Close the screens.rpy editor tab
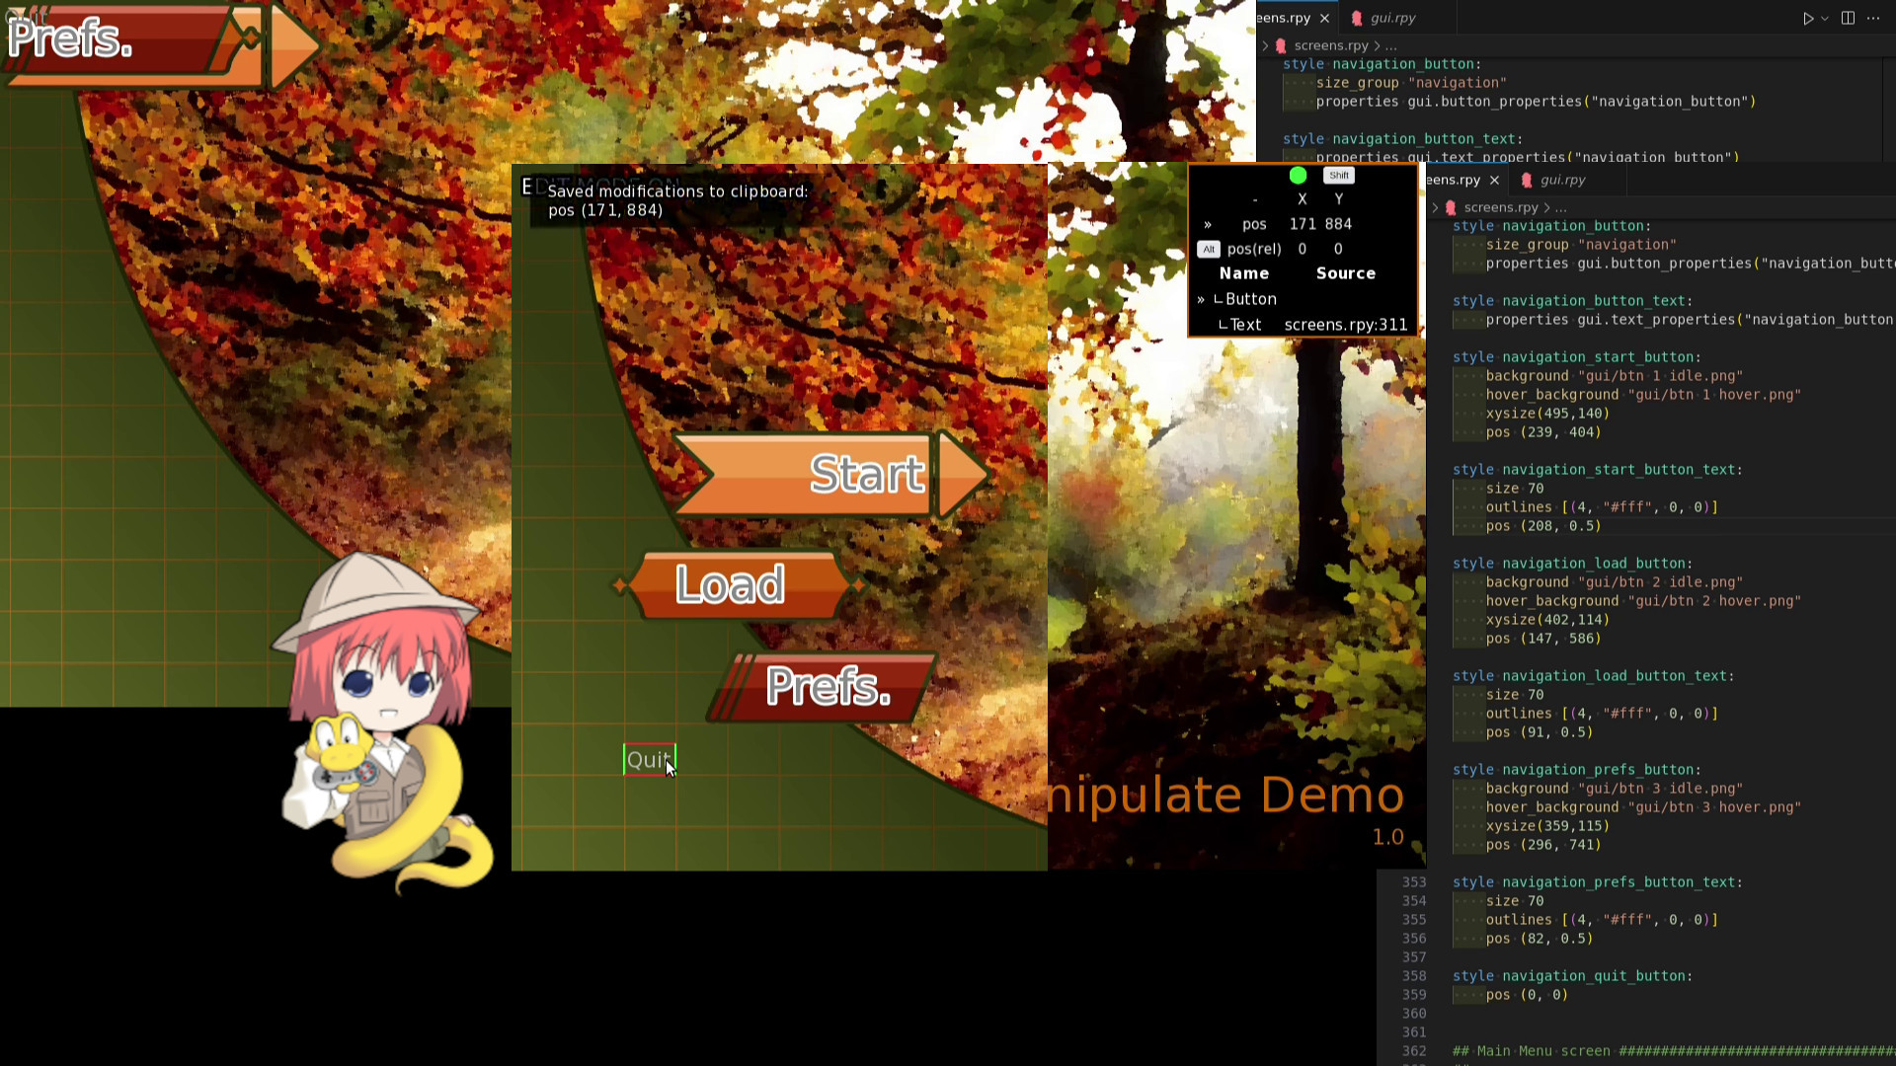Screen dimensions: 1896x1066 click(1324, 18)
